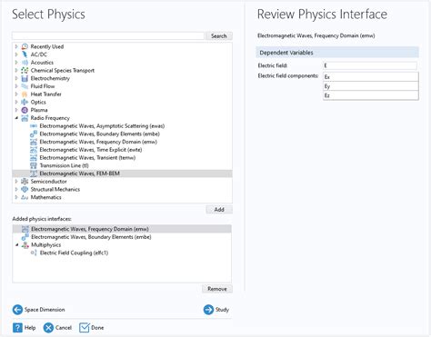The height and width of the screenshot is (337, 431).
Task: Expand the Structural Mechanics branch
Action: (16, 189)
